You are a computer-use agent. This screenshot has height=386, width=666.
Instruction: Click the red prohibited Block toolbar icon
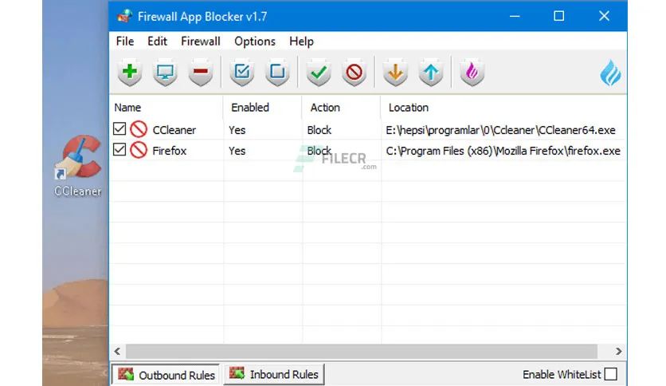pyautogui.click(x=355, y=72)
